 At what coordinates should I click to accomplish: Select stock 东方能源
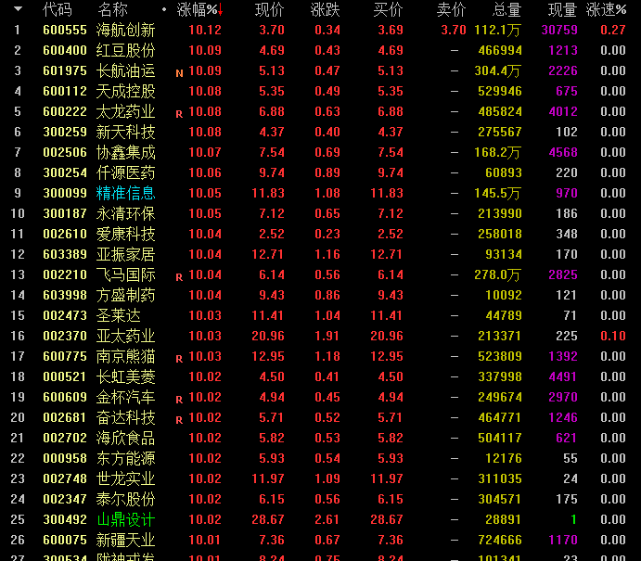click(x=125, y=458)
